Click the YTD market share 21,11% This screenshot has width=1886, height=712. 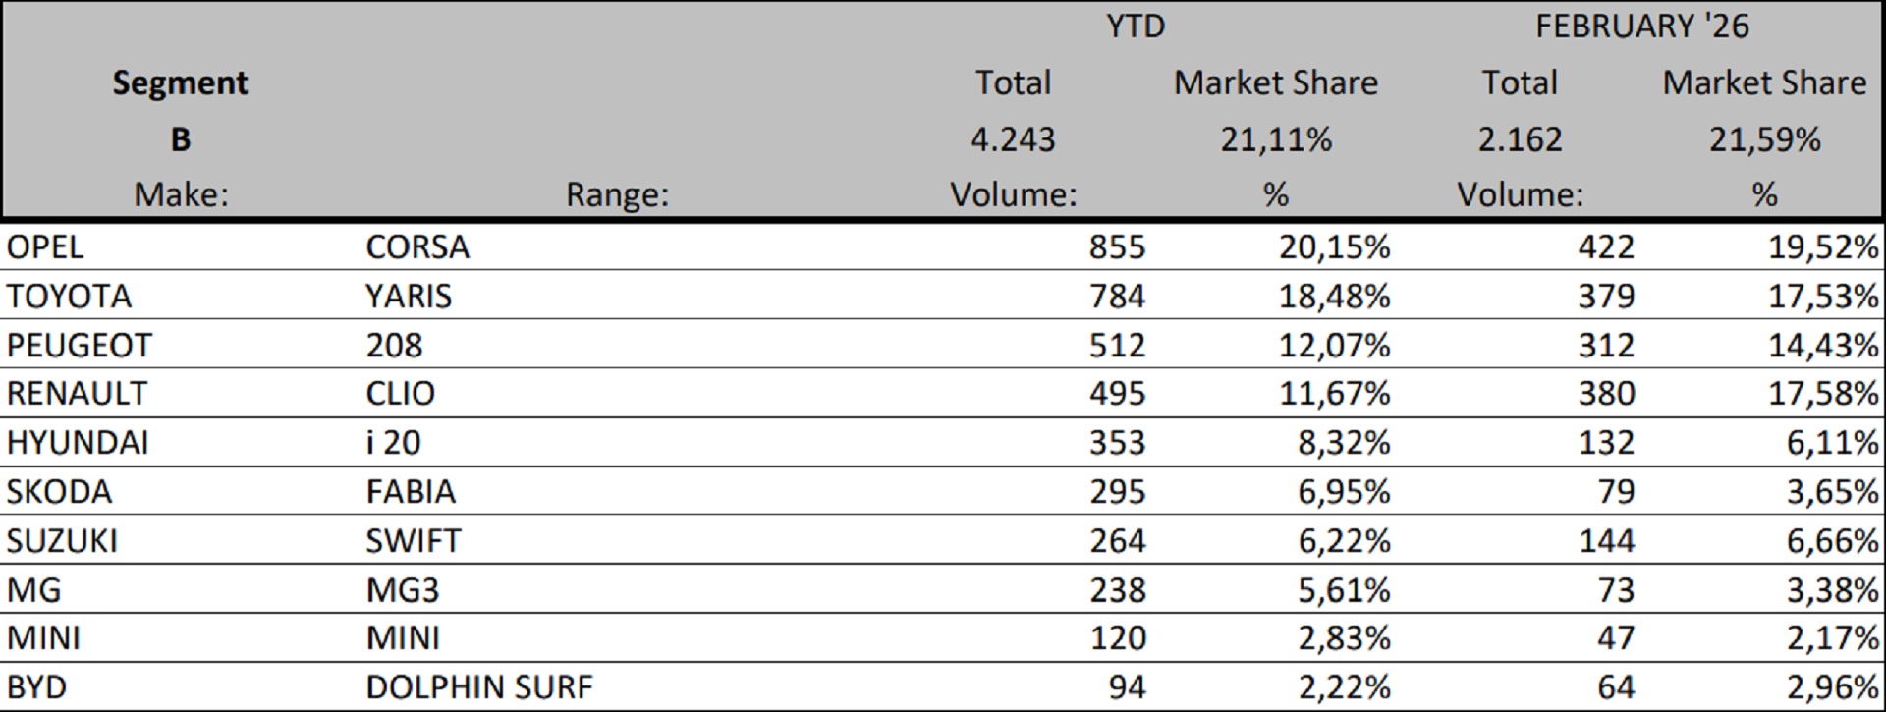point(1276,139)
